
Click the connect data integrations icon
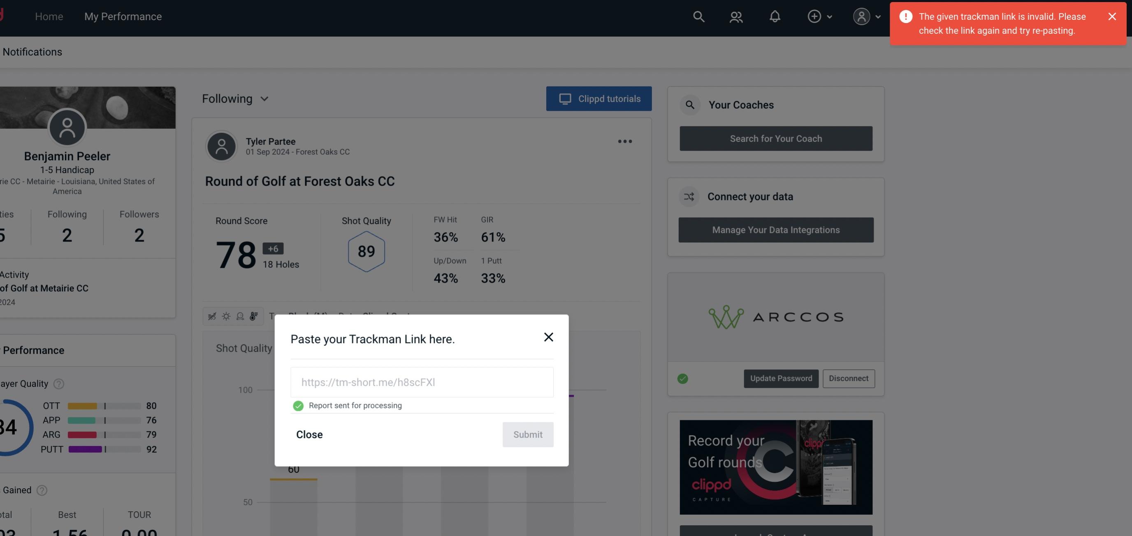689,197
